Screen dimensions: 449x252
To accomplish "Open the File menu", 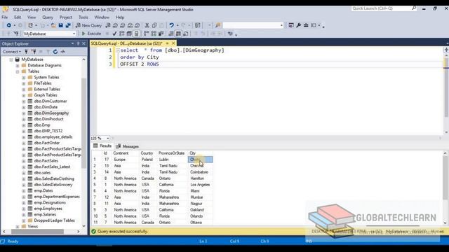I will pyautogui.click(x=5, y=17).
